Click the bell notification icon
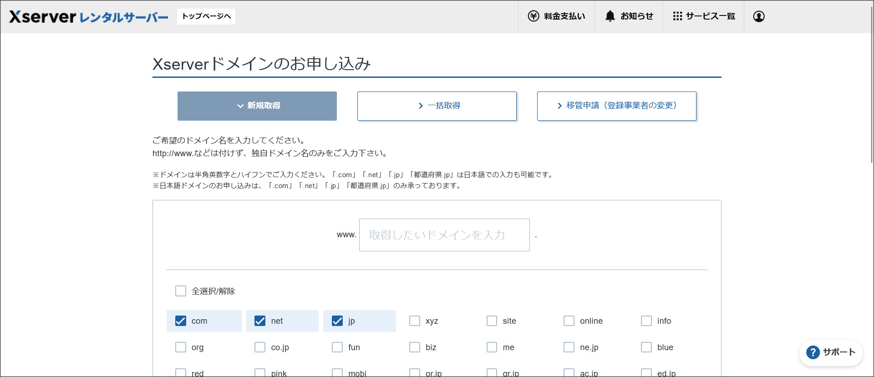The height and width of the screenshot is (377, 874). [x=610, y=16]
